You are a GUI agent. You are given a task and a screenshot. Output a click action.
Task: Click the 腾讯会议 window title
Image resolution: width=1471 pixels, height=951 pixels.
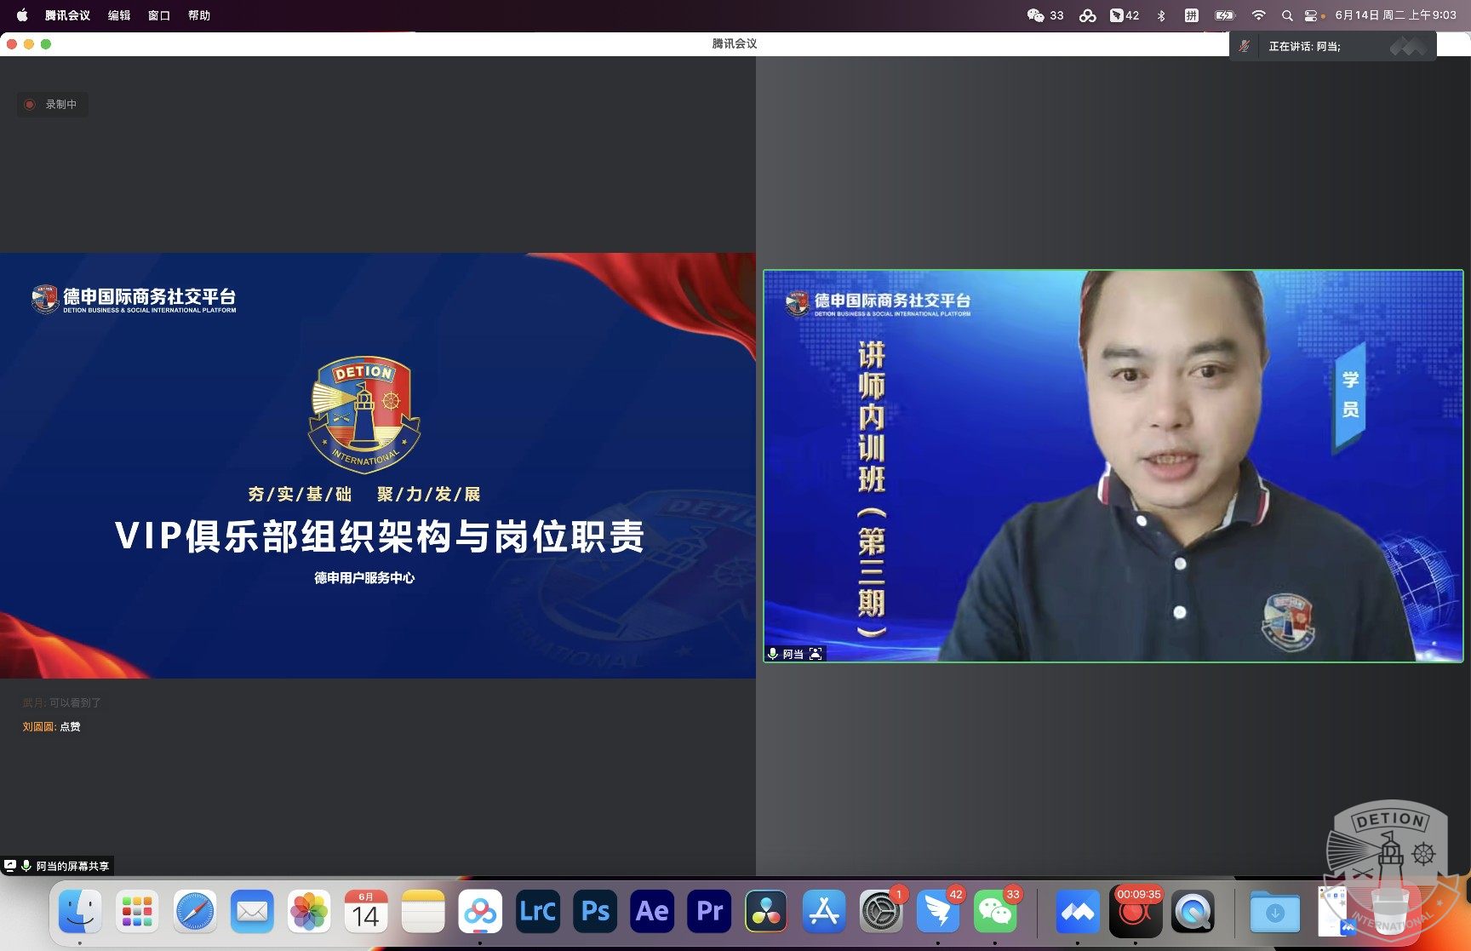735,43
